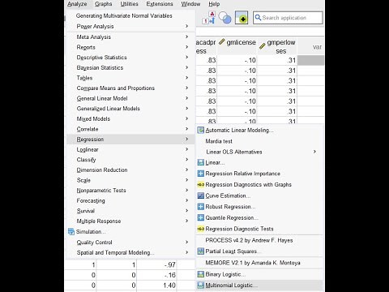Click Regression Diagnostic Tests icon
This screenshot has width=389, height=292.
tap(200, 229)
